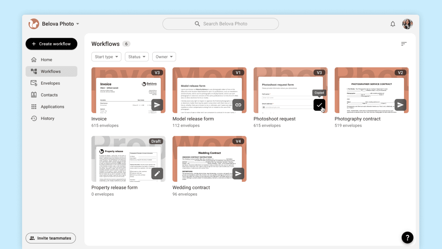442x249 pixels.
Task: Click the sort list icon beside Workflows
Action: 404,44
